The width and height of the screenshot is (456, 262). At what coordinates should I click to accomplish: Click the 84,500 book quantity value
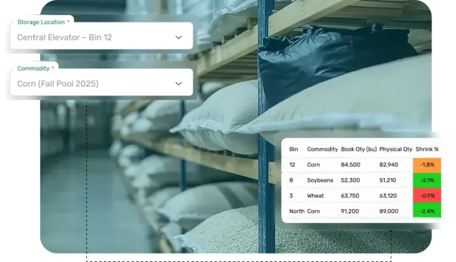(351, 165)
